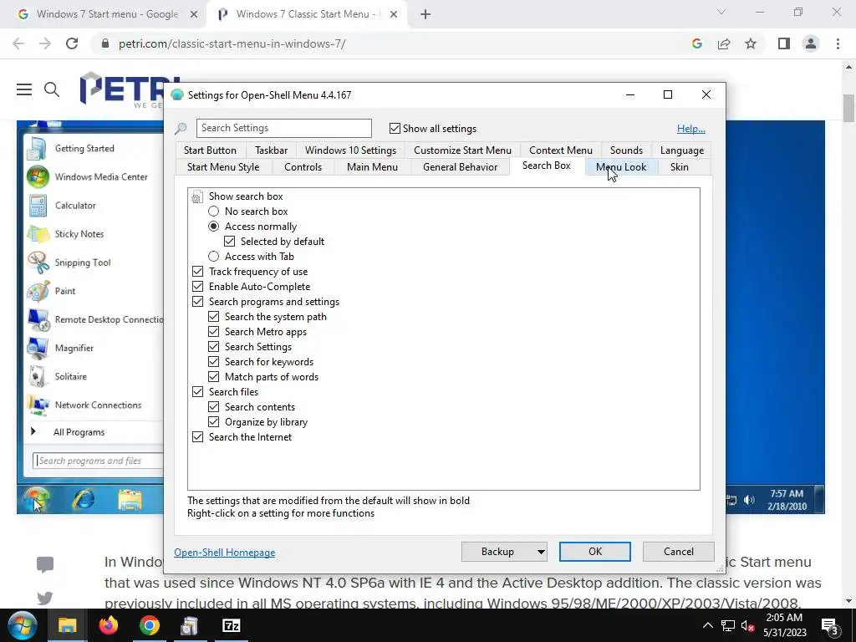Close the Windows 7 Classic Start Menu tab

pos(394,14)
